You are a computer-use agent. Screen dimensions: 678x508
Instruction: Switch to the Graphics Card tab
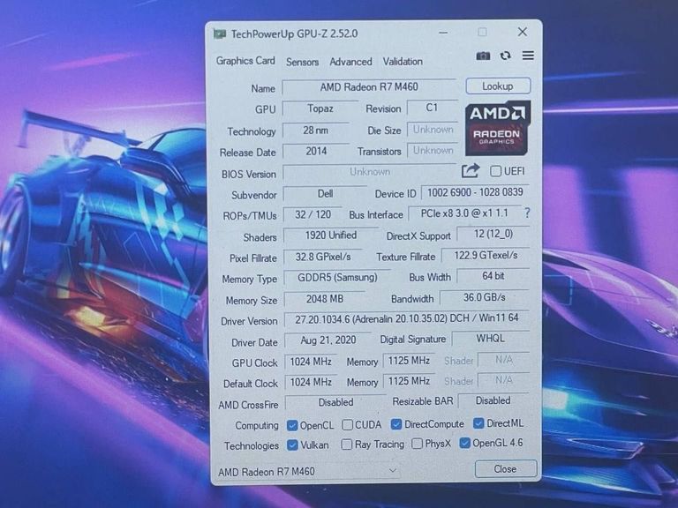point(245,61)
